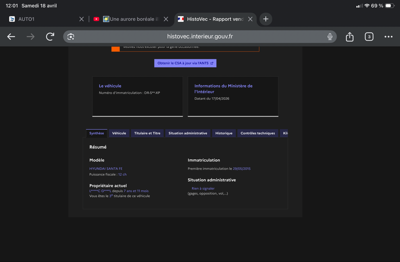
Task: Close the aurore boréale tab
Action: (x=166, y=19)
